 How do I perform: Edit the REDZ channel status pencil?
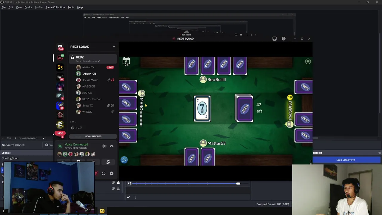(99, 61)
